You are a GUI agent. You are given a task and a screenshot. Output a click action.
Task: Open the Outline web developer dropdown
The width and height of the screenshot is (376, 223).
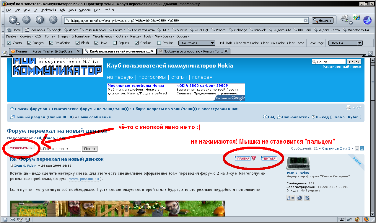[122, 36]
